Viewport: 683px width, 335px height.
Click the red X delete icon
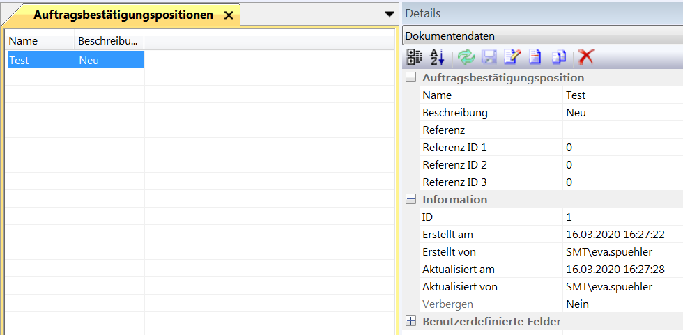pyautogui.click(x=586, y=57)
